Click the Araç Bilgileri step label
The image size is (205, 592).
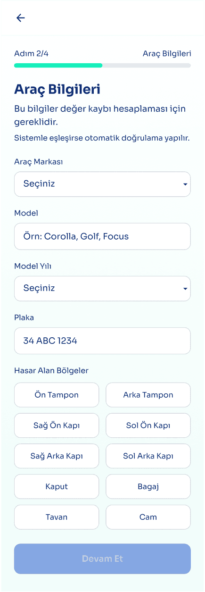click(167, 53)
